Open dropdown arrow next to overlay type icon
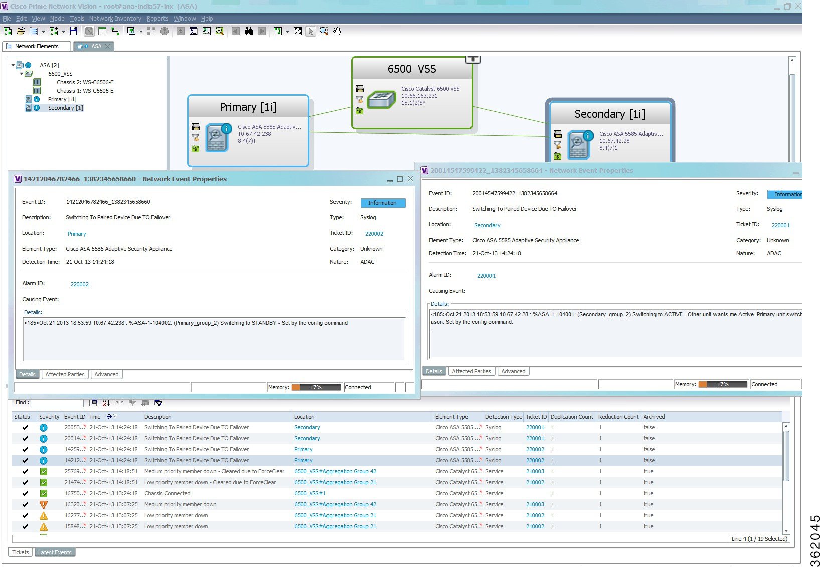This screenshot has width=820, height=567. pos(141,32)
